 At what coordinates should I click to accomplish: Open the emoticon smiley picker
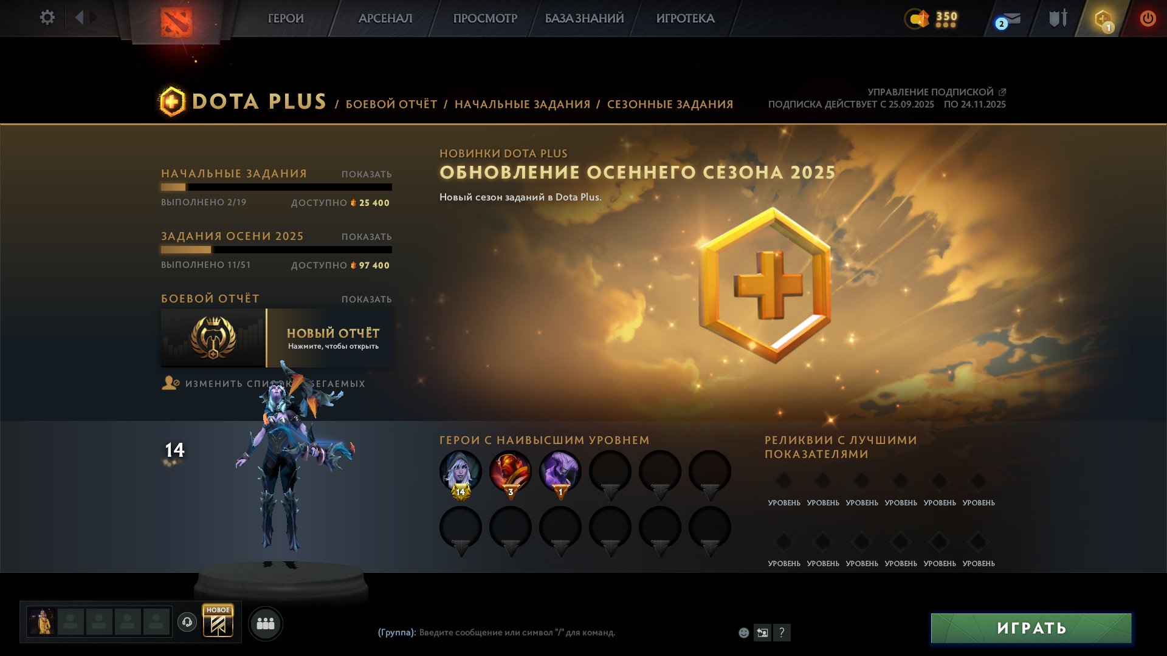tap(743, 632)
